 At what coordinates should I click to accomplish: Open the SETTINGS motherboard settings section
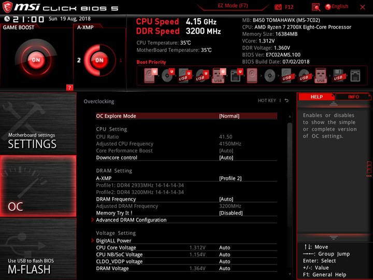(38, 123)
